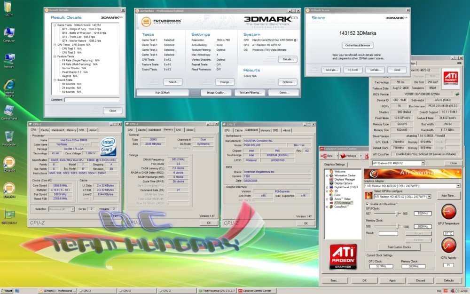
Task: Open the Computer desktop icon
Action: point(9,34)
